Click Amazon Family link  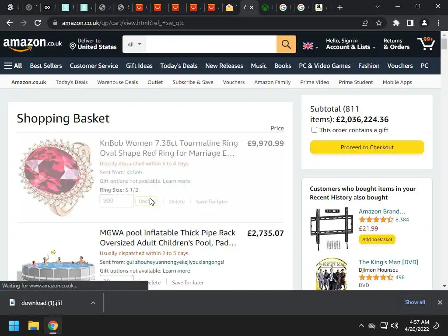click(272, 82)
